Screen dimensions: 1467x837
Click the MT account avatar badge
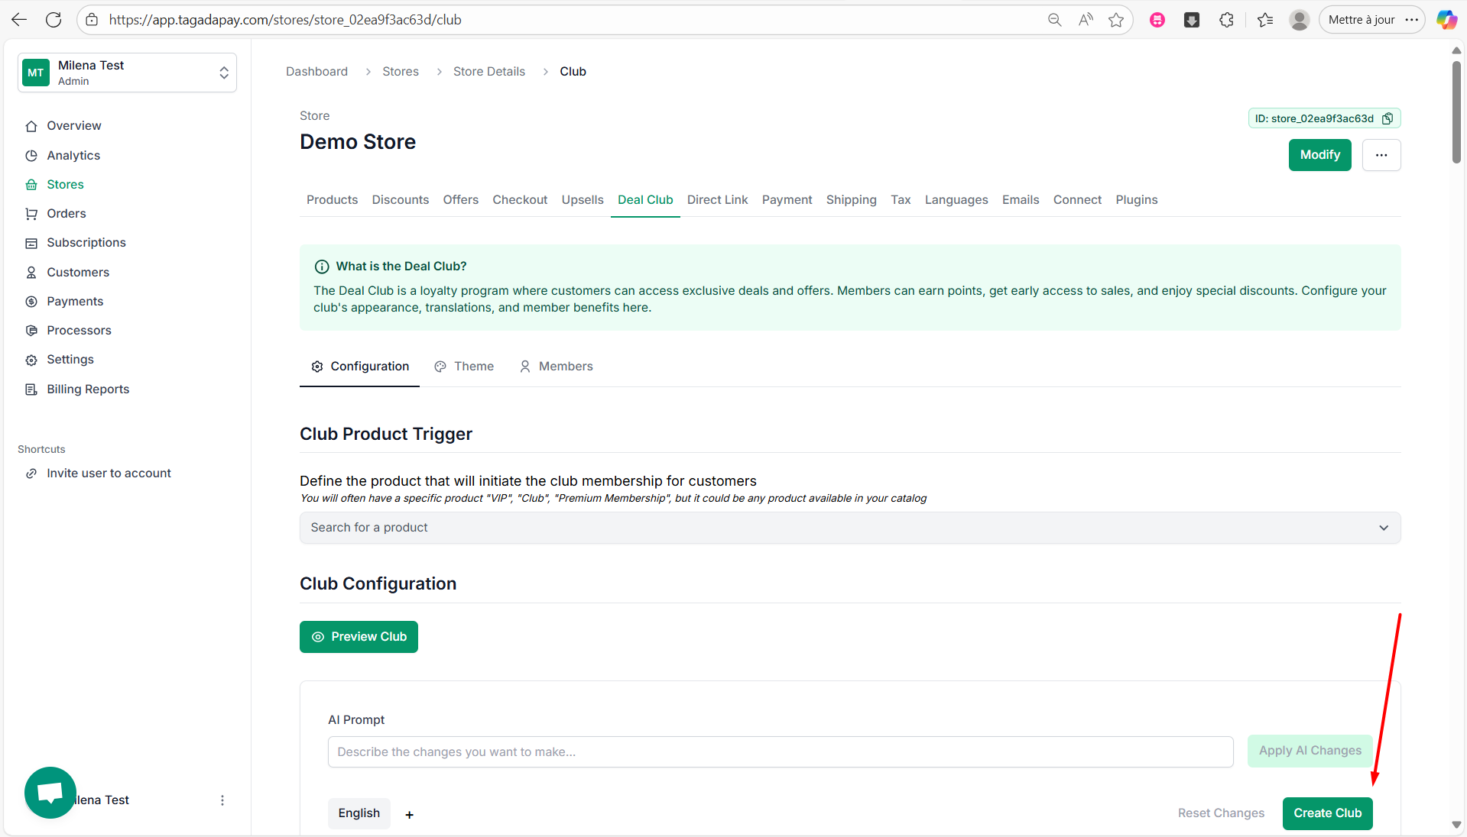[x=36, y=73]
